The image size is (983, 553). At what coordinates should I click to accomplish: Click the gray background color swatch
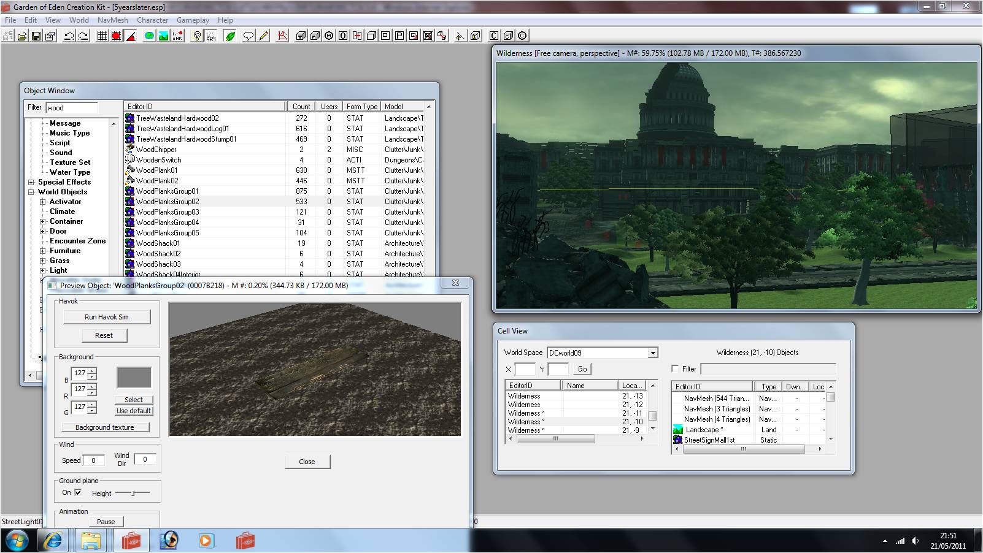tap(134, 378)
